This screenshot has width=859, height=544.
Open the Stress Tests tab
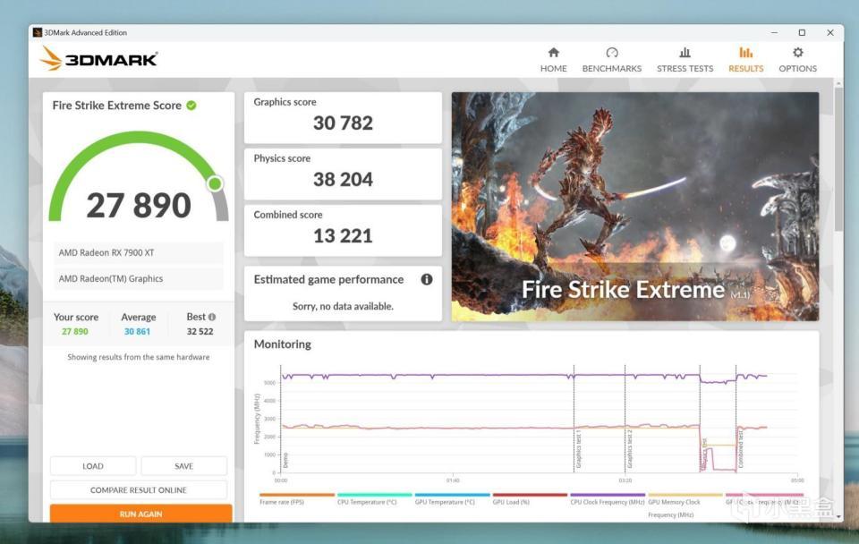pyautogui.click(x=685, y=60)
